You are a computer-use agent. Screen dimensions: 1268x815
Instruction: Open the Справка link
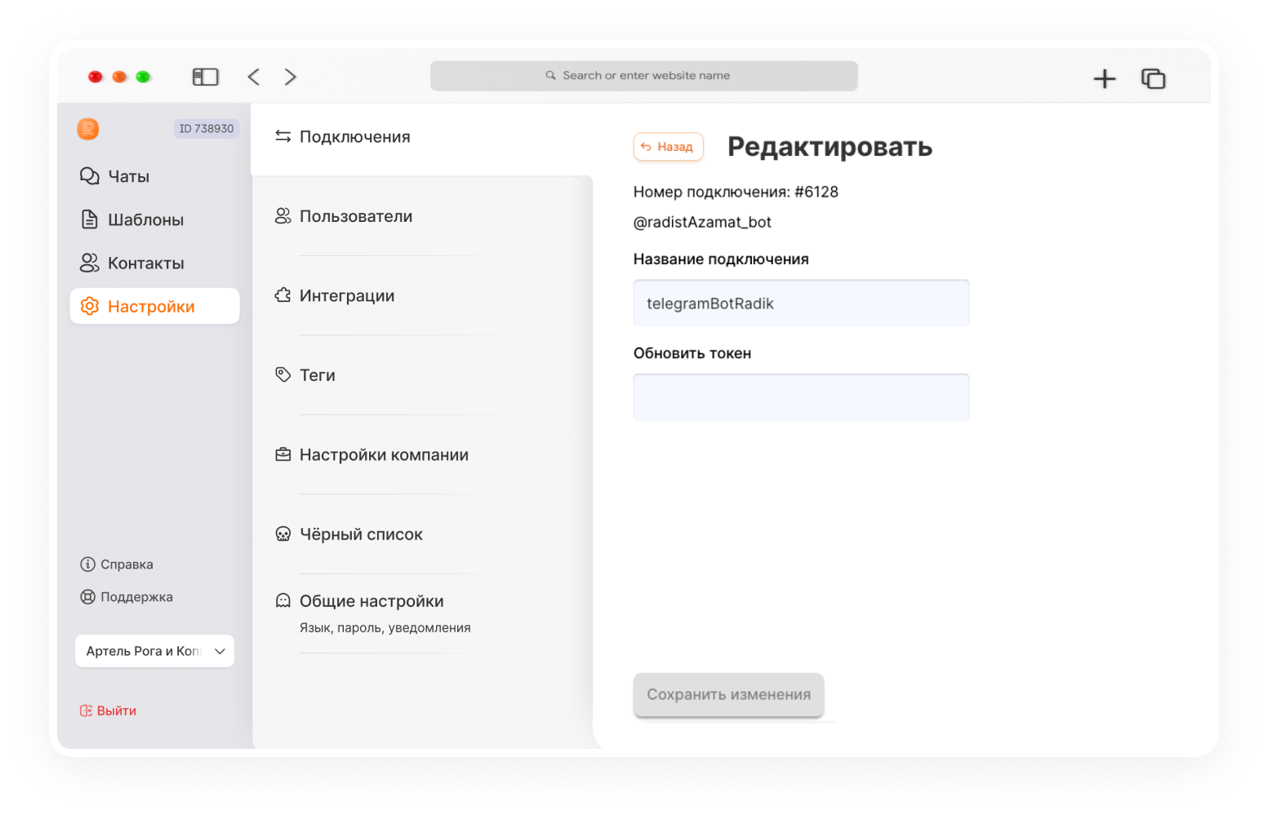pyautogui.click(x=127, y=565)
